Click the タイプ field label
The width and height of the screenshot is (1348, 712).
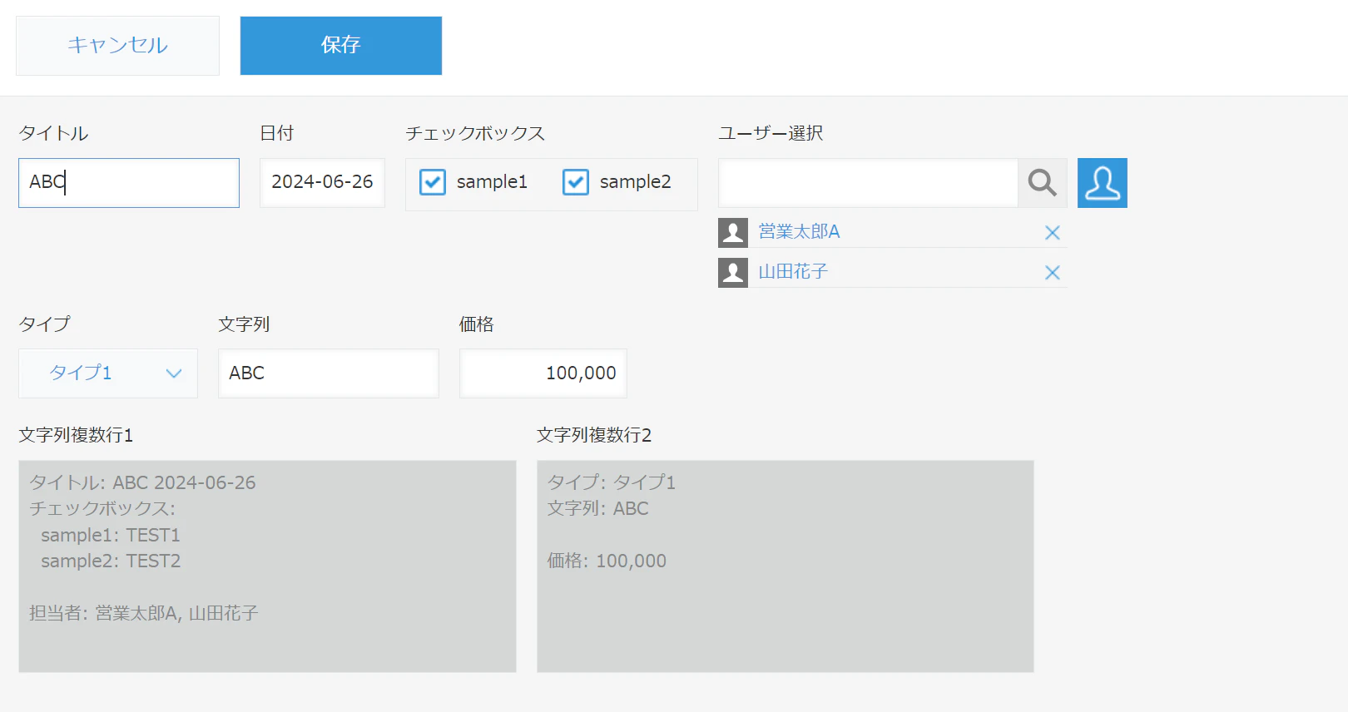(45, 324)
